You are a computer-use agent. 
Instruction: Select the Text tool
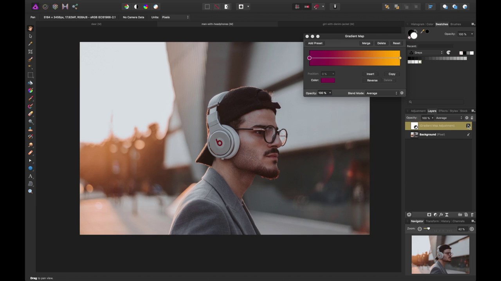pyautogui.click(x=30, y=176)
